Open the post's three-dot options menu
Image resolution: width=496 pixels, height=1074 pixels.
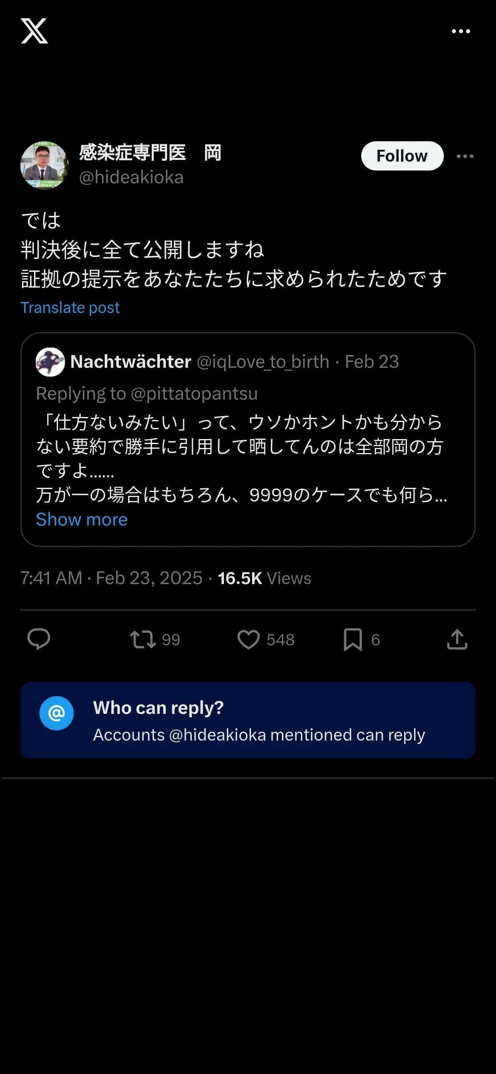(x=465, y=157)
